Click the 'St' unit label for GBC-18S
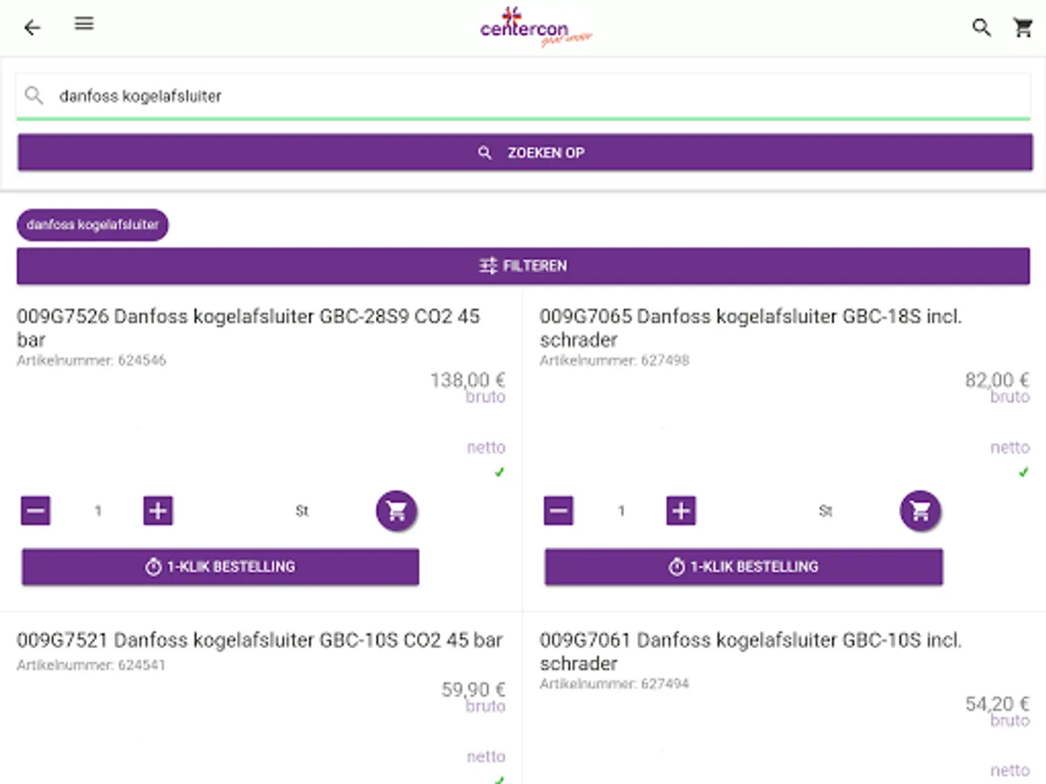This screenshot has height=784, width=1046. point(825,511)
